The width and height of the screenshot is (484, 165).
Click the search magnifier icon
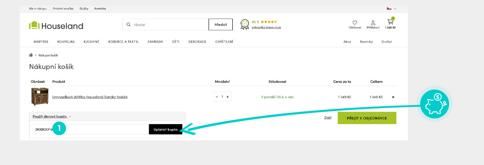(x=128, y=25)
